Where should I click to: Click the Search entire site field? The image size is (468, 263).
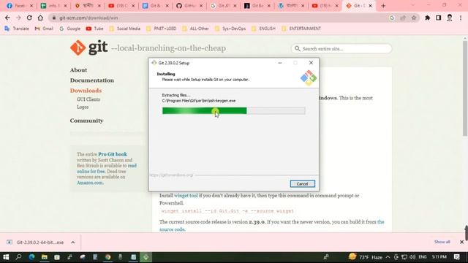tap(341, 49)
